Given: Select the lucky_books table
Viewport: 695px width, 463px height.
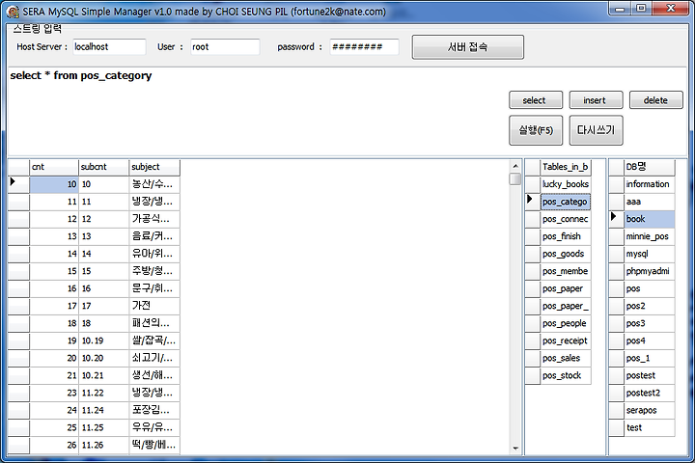Looking at the screenshot, I should (566, 184).
